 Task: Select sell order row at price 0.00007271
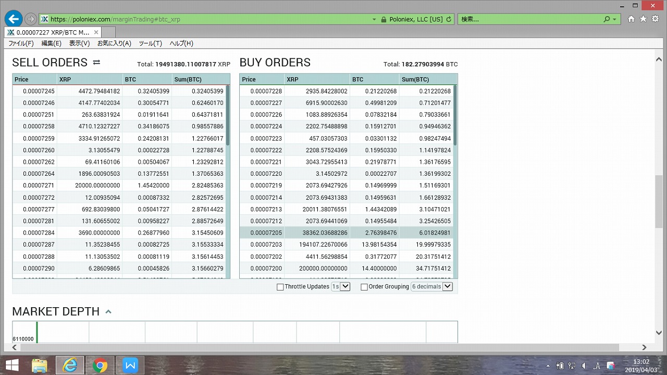120,185
